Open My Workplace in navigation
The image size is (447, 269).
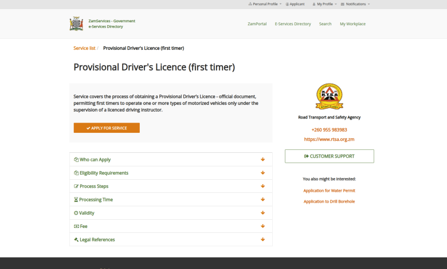click(x=352, y=24)
